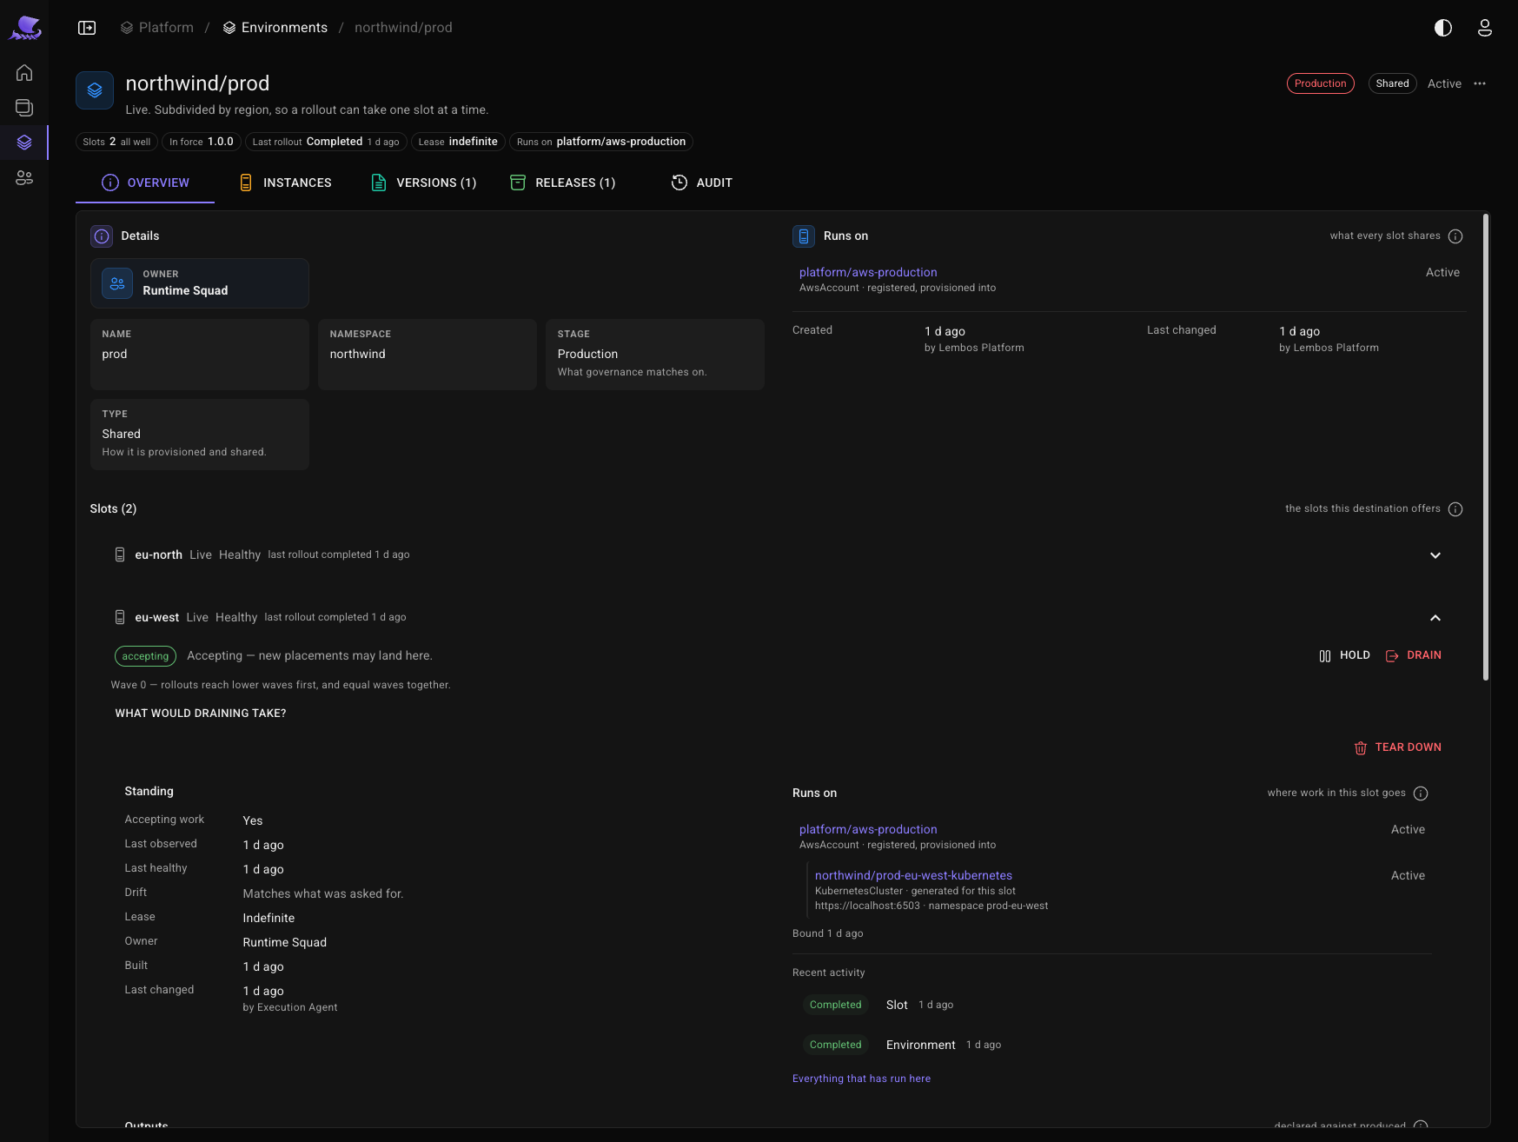Viewport: 1518px width, 1142px height.
Task: Open the Releases (1) tab
Action: (x=563, y=183)
